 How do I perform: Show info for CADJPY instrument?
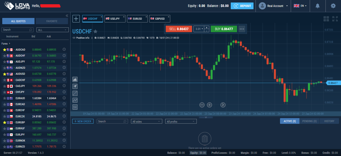pyautogui.click(x=64, y=86)
